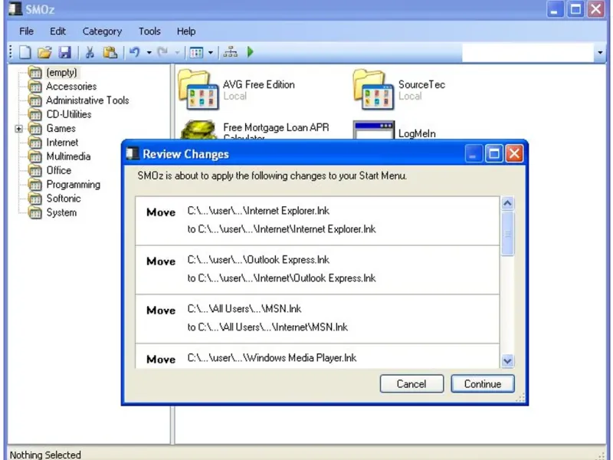The height and width of the screenshot is (460, 613).
Task: Select the LogMeIn program icon
Action: click(374, 130)
